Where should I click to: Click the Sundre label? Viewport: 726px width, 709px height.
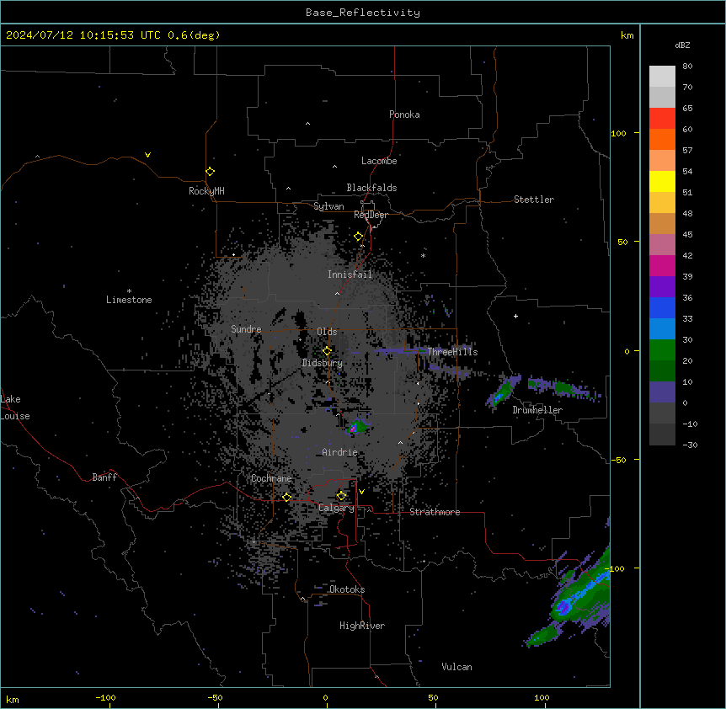pos(246,329)
